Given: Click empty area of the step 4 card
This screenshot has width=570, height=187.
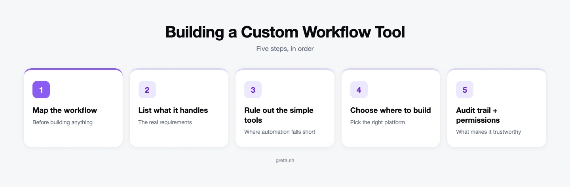Looking at the screenshot, I should pyautogui.click(x=391, y=137).
